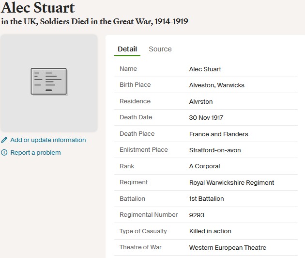
Task: Click the pencil edit icon
Action: [x=4, y=140]
